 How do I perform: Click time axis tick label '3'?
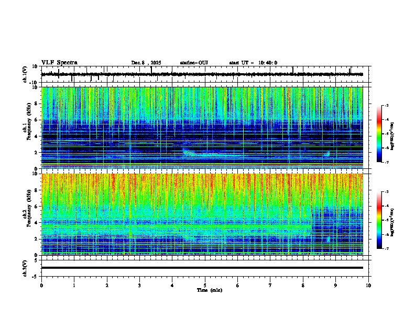[x=139, y=285]
